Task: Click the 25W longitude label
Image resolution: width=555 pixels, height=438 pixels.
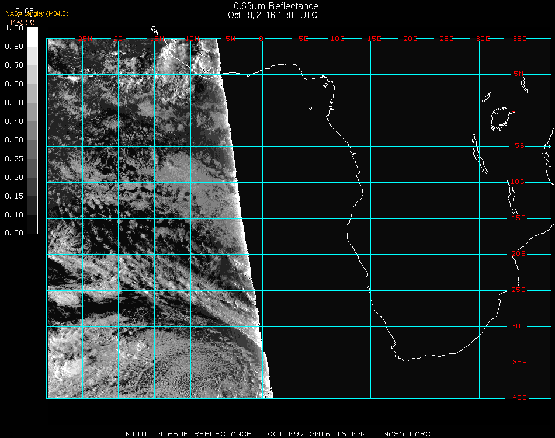Action: [85, 39]
